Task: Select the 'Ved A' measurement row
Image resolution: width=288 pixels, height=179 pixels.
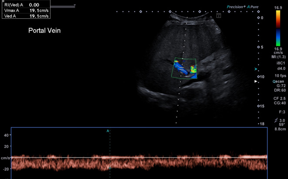Action: click(26, 16)
